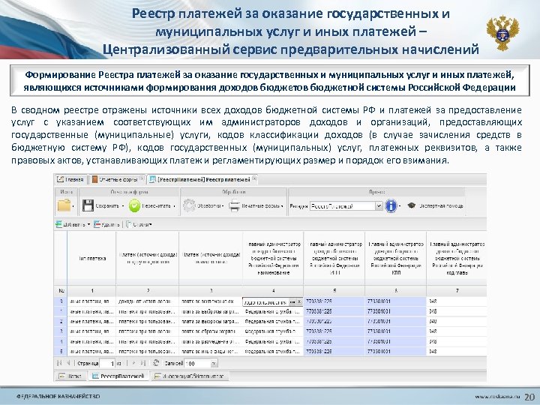Click the Страница page number field

pyautogui.click(x=107, y=363)
